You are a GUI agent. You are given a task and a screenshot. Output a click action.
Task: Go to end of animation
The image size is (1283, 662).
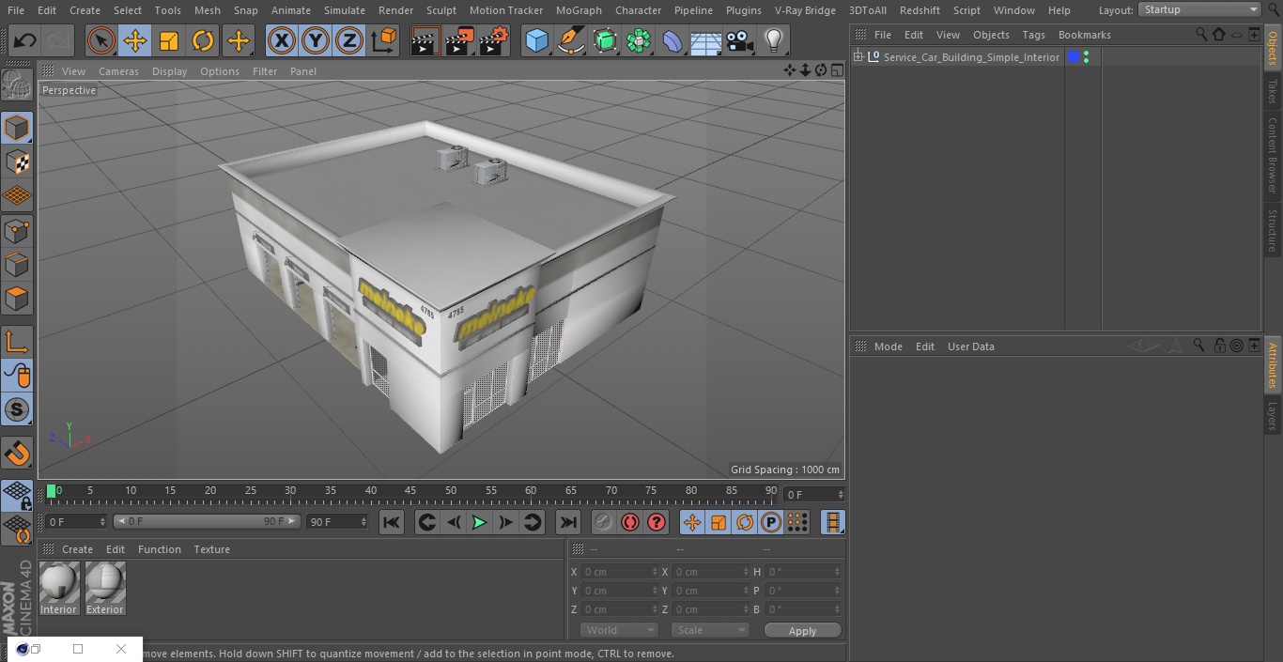(567, 522)
